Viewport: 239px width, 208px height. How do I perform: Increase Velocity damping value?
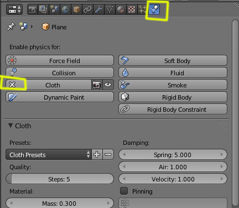(222, 179)
